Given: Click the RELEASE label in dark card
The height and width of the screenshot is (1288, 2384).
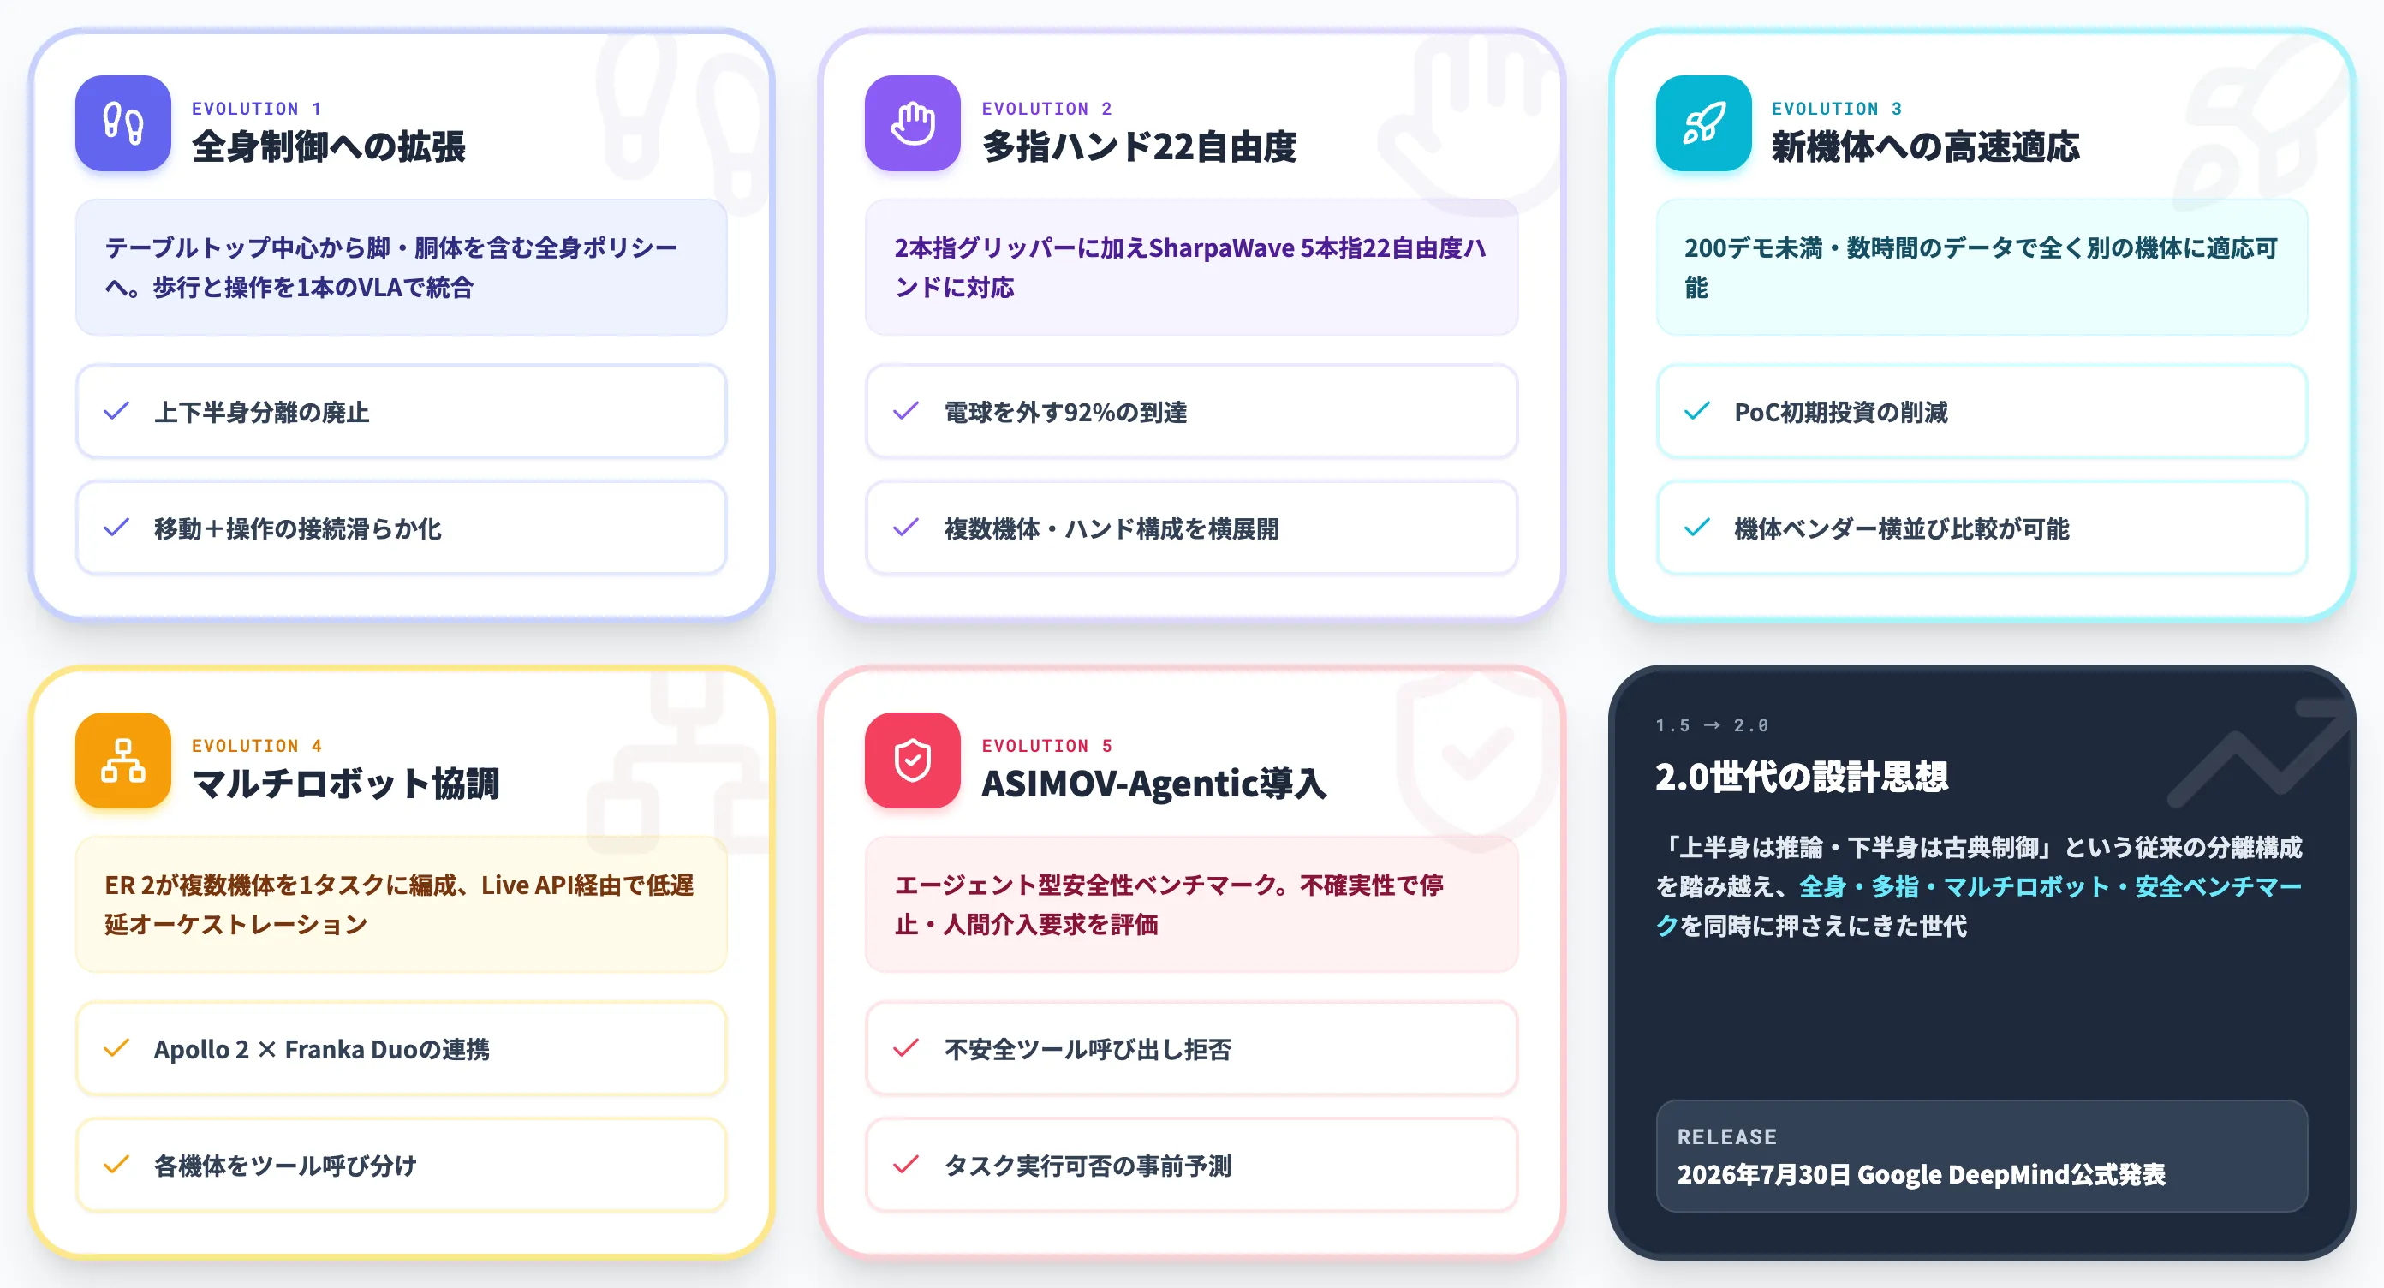Looking at the screenshot, I should [1727, 1136].
